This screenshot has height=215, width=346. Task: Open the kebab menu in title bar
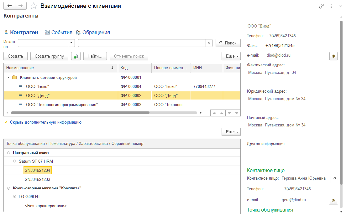click(x=331, y=6)
